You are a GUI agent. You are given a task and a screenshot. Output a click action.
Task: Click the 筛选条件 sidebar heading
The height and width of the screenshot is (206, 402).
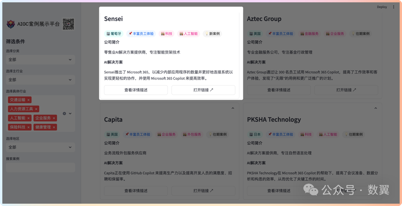(16, 42)
